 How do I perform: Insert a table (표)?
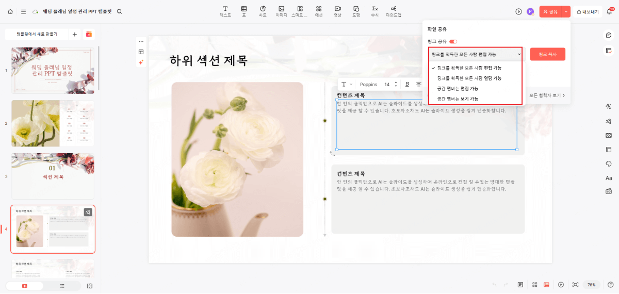(x=244, y=11)
